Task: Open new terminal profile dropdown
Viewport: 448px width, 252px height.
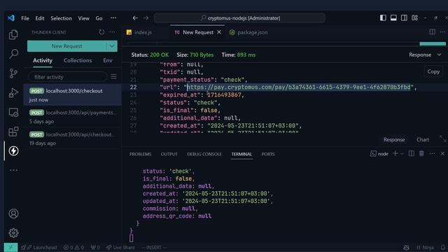Action: tap(402, 154)
